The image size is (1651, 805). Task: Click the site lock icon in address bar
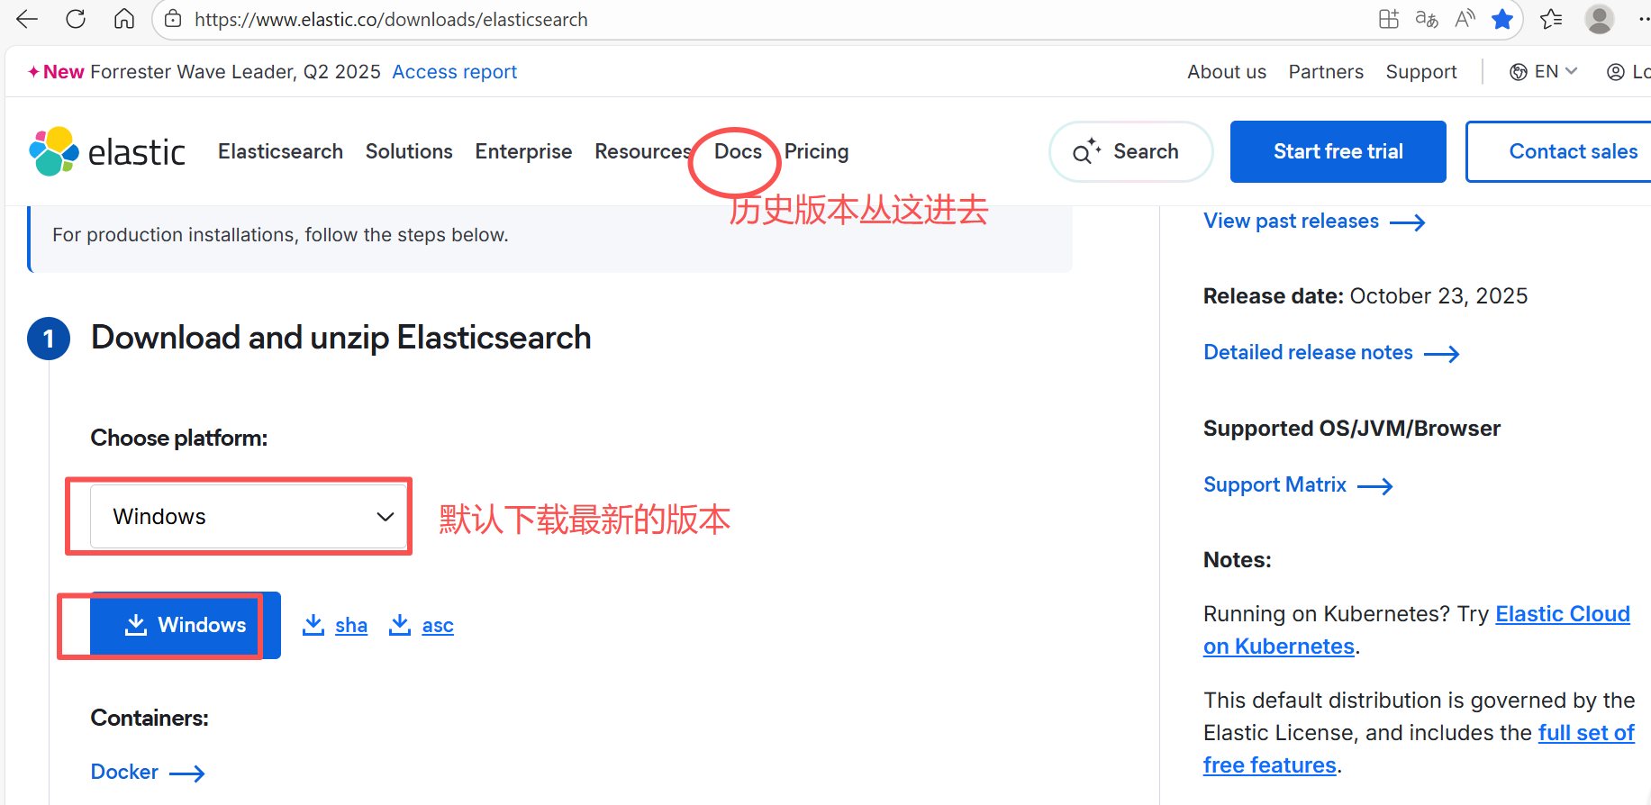tap(174, 19)
